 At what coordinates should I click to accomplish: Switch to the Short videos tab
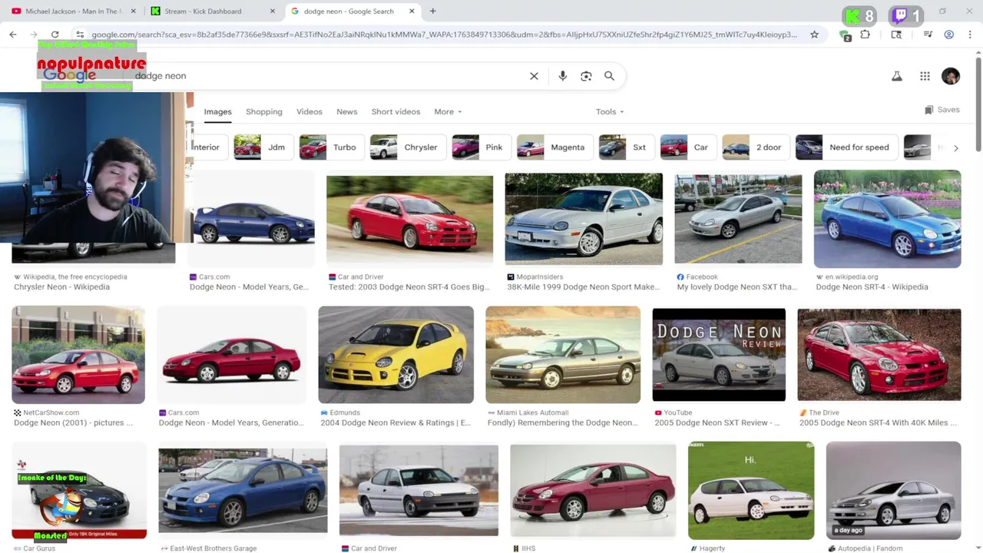(396, 111)
